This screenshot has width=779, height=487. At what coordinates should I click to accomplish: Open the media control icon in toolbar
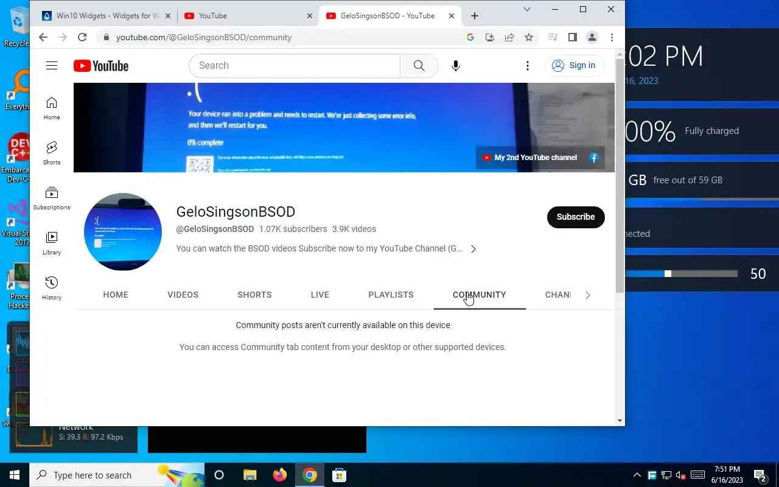[x=553, y=37]
